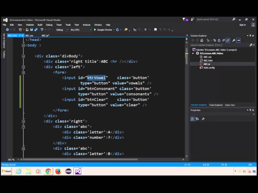258x193 pixels.
Task: Collapse the div class='right' outlining box
Action: [x=23, y=121]
